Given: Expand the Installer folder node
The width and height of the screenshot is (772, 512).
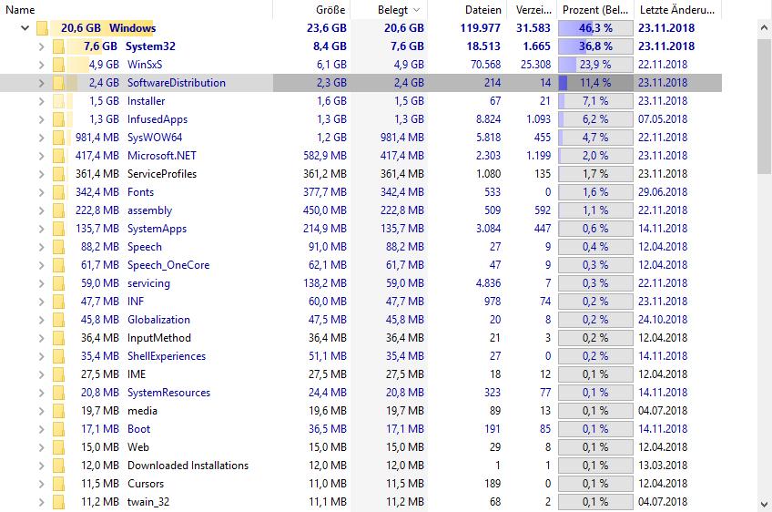Looking at the screenshot, I should (x=41, y=101).
